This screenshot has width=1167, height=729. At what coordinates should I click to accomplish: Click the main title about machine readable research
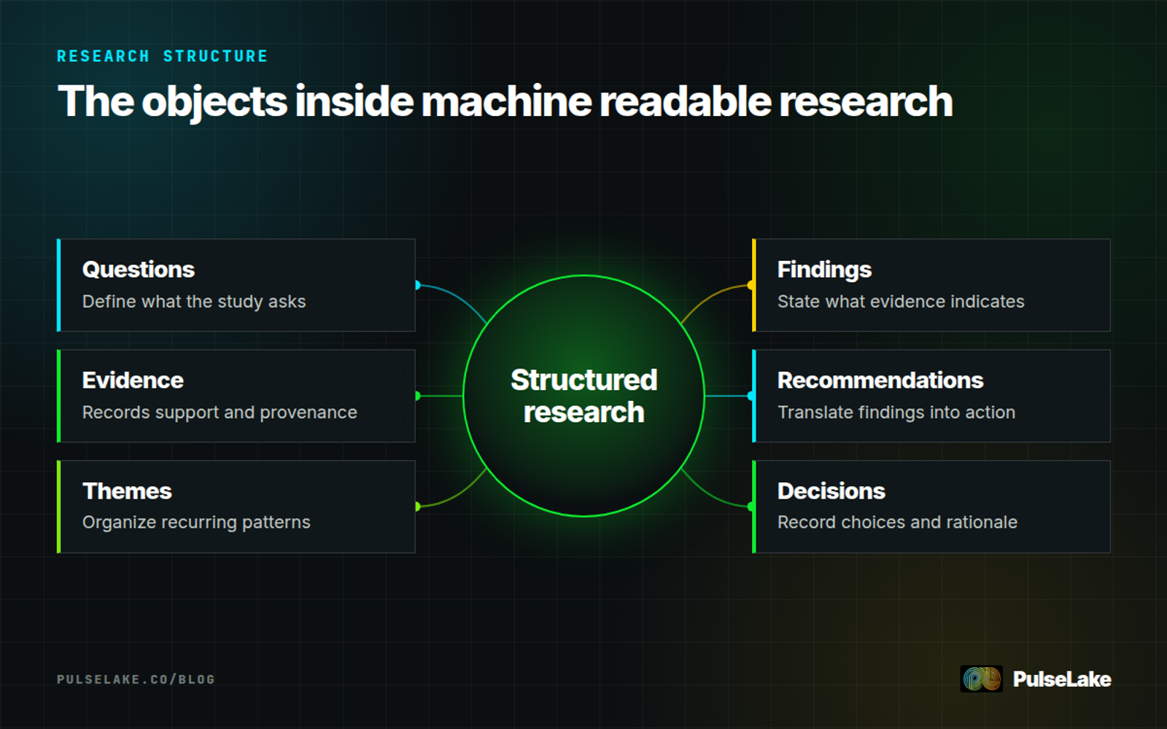click(x=505, y=101)
